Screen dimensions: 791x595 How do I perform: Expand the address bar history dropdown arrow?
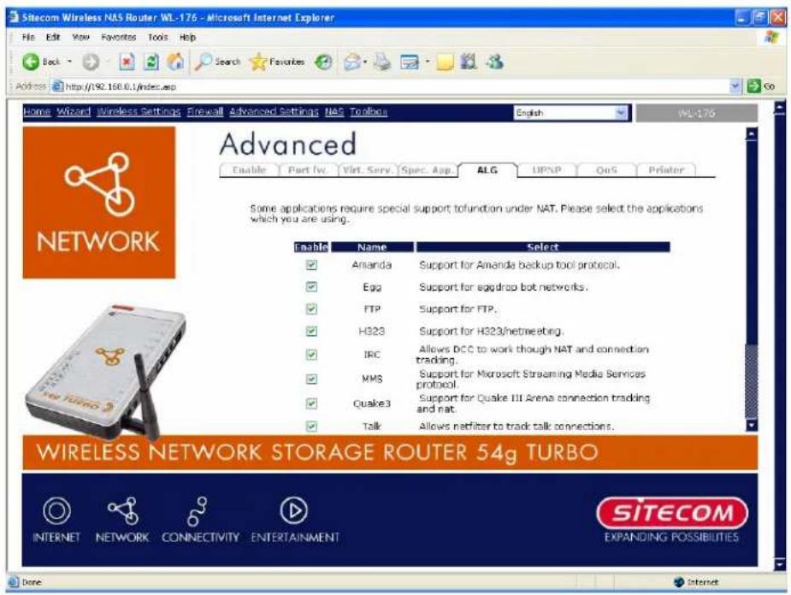tap(735, 86)
